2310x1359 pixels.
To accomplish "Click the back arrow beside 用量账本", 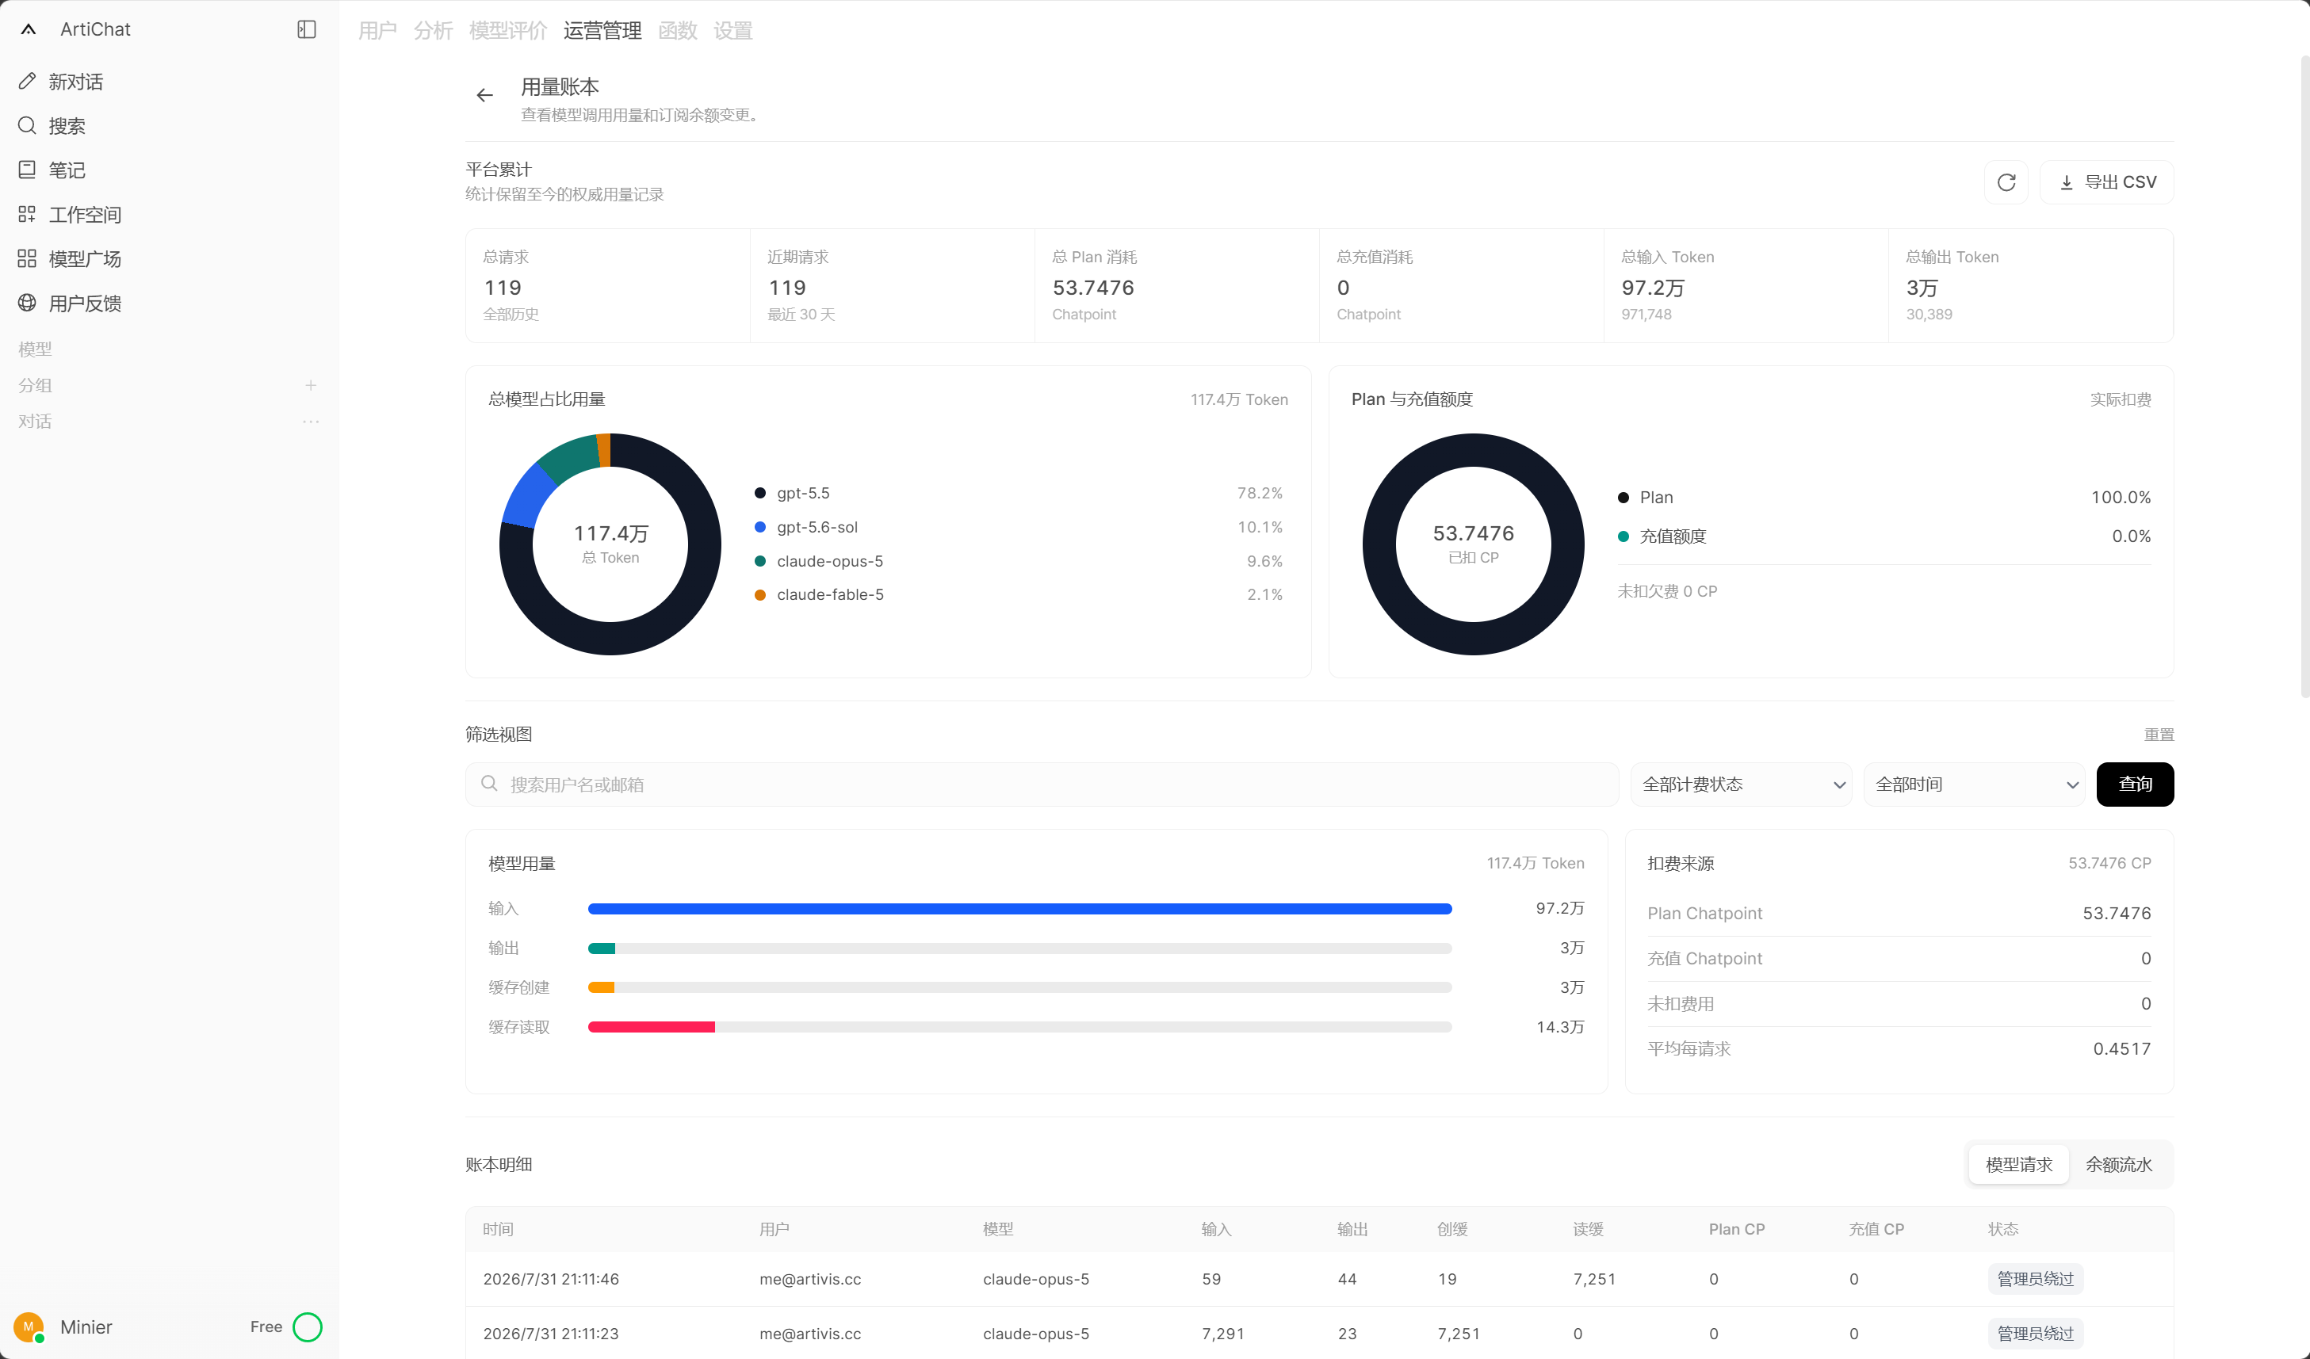I will (485, 95).
